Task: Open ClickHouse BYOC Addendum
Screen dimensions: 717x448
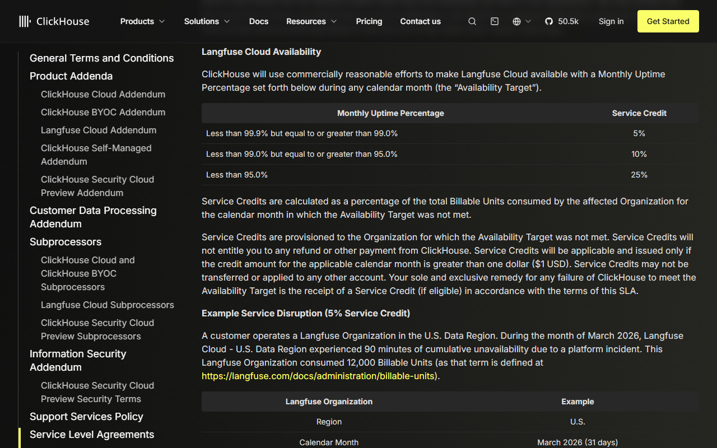Action: (103, 112)
